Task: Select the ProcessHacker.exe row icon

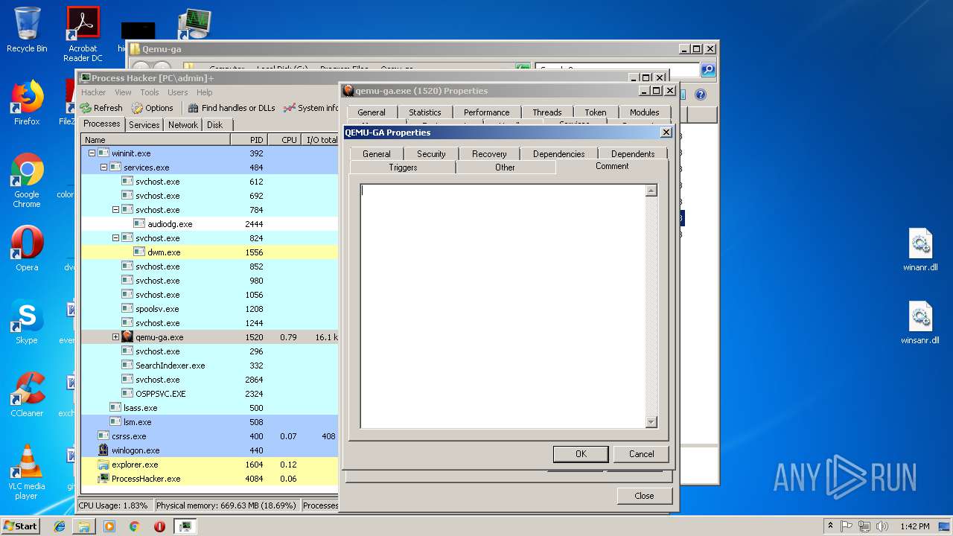Action: [103, 479]
